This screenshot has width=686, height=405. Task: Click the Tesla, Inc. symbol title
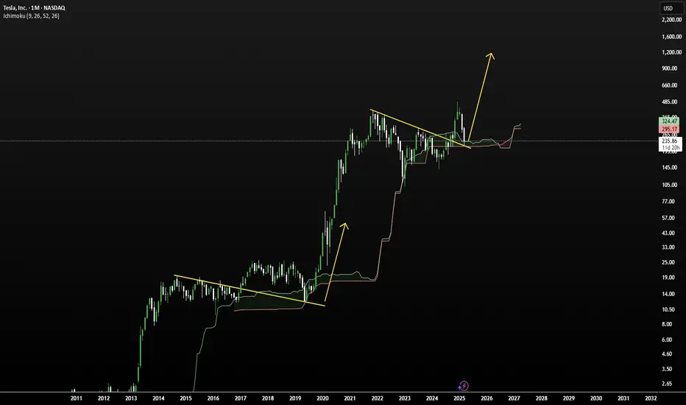(x=34, y=8)
